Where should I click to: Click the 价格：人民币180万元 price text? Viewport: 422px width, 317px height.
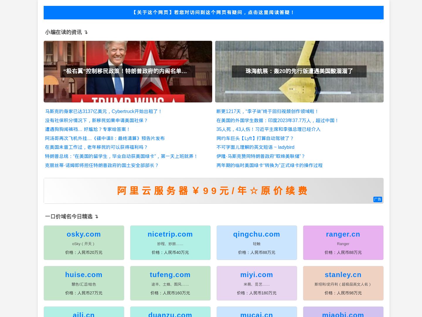[257, 293]
